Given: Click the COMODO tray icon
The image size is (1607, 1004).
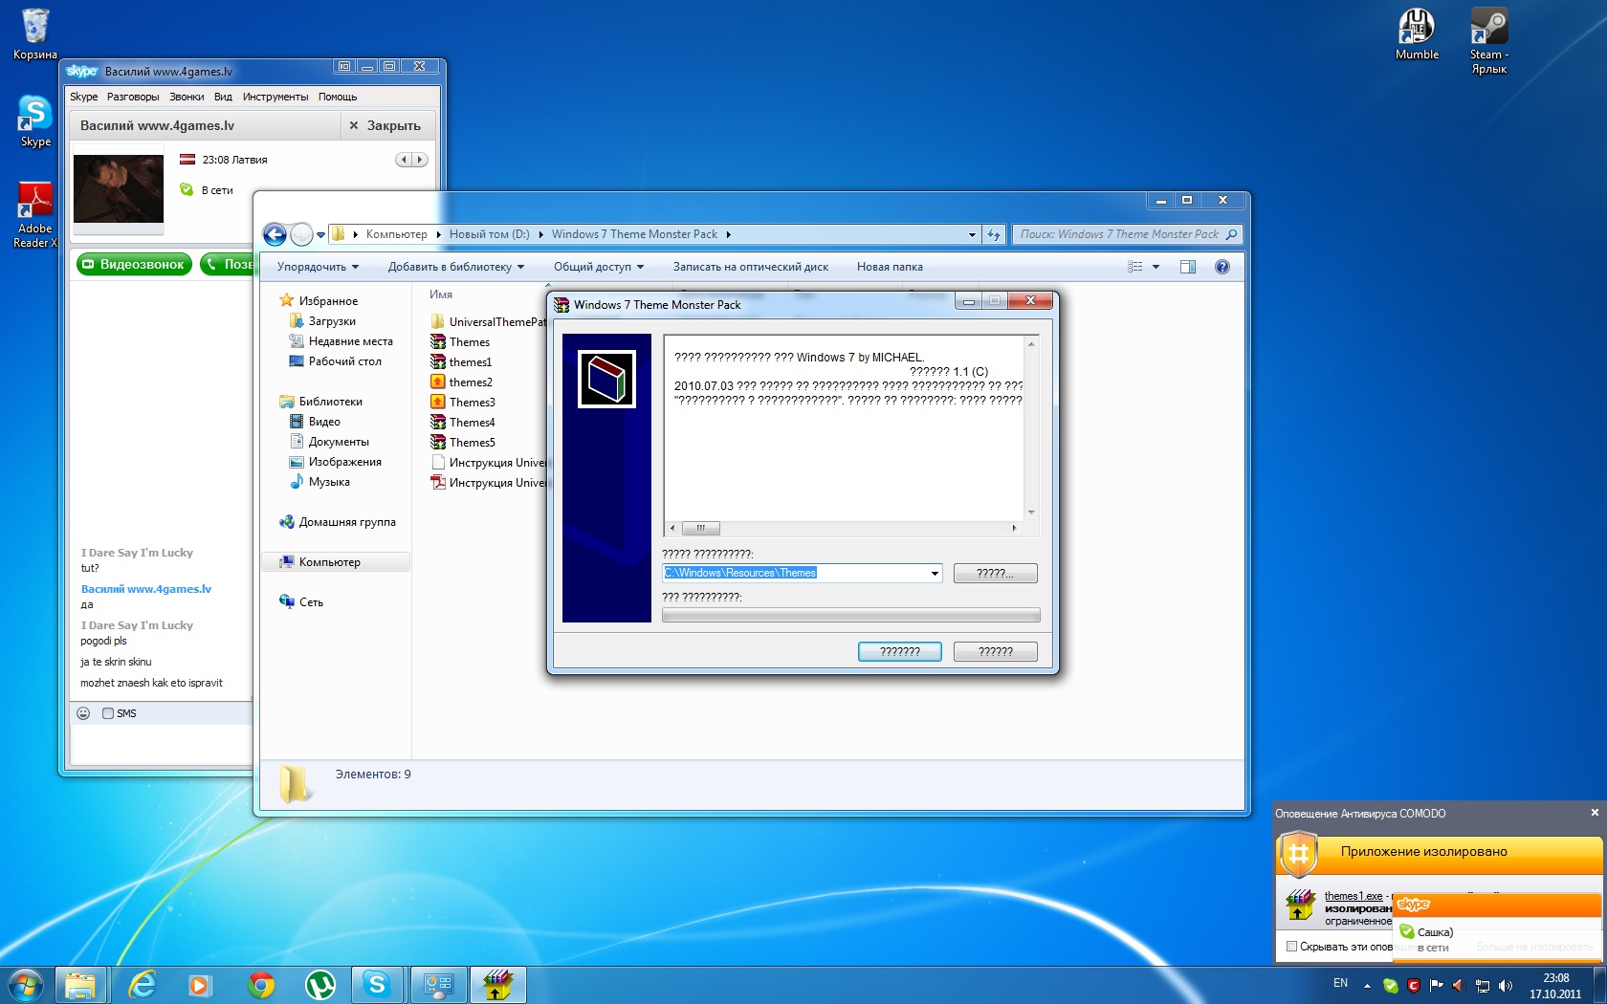Looking at the screenshot, I should [x=1414, y=985].
